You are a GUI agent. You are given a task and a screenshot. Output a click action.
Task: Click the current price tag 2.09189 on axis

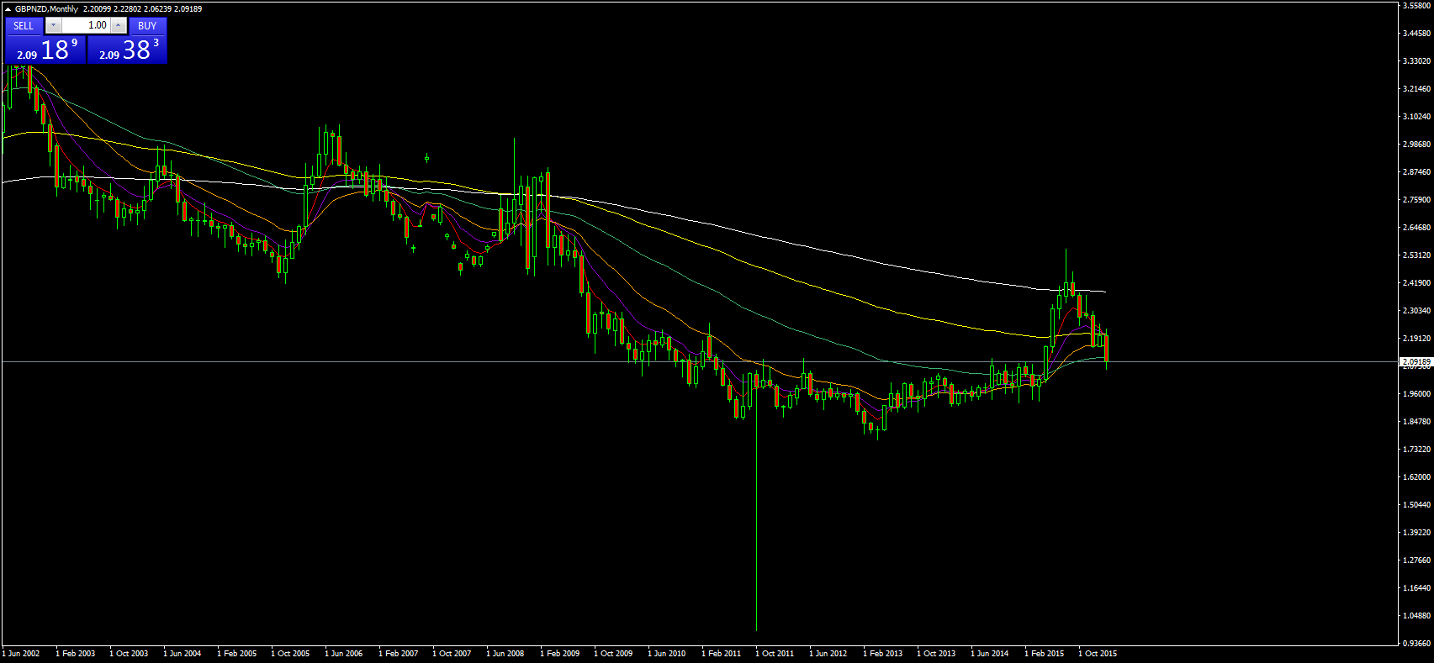pos(1415,362)
